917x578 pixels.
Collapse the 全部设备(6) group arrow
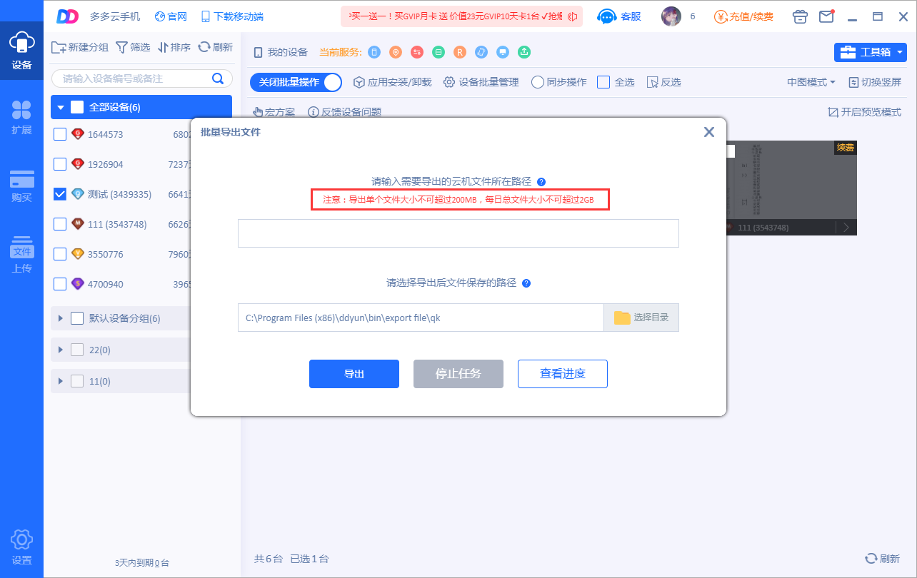click(x=61, y=108)
